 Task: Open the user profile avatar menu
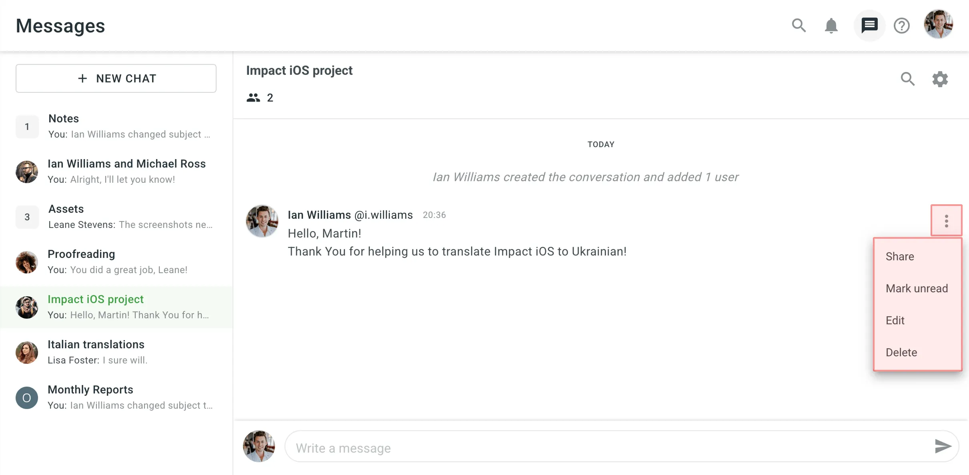[x=938, y=25]
